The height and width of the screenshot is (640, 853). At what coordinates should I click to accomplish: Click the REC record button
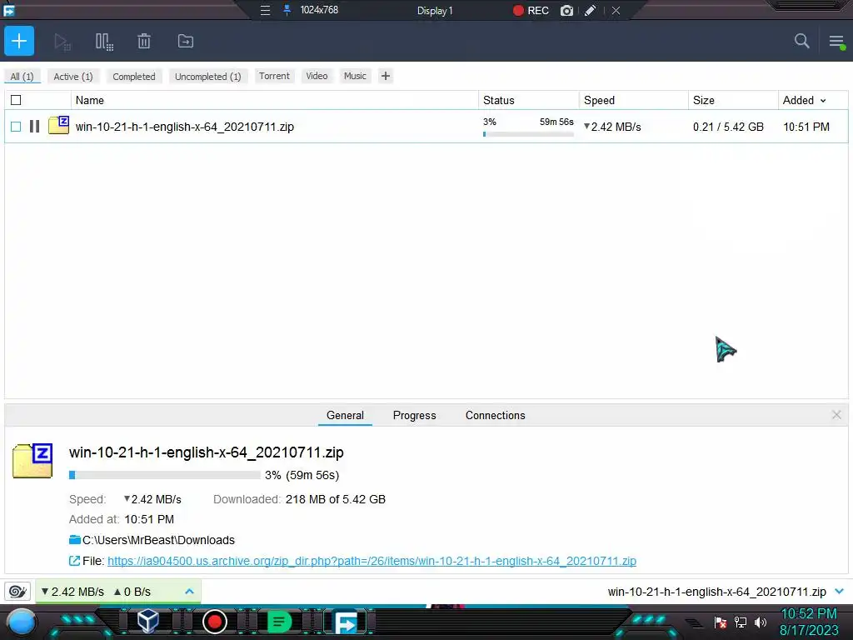tap(531, 10)
